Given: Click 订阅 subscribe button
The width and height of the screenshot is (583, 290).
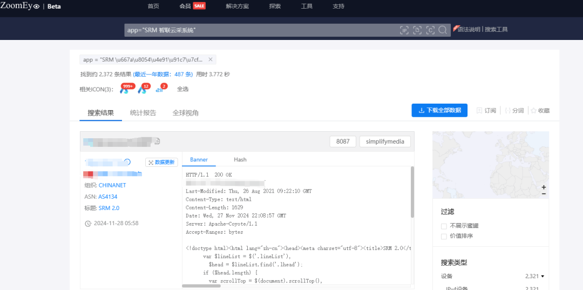Looking at the screenshot, I should click(486, 110).
